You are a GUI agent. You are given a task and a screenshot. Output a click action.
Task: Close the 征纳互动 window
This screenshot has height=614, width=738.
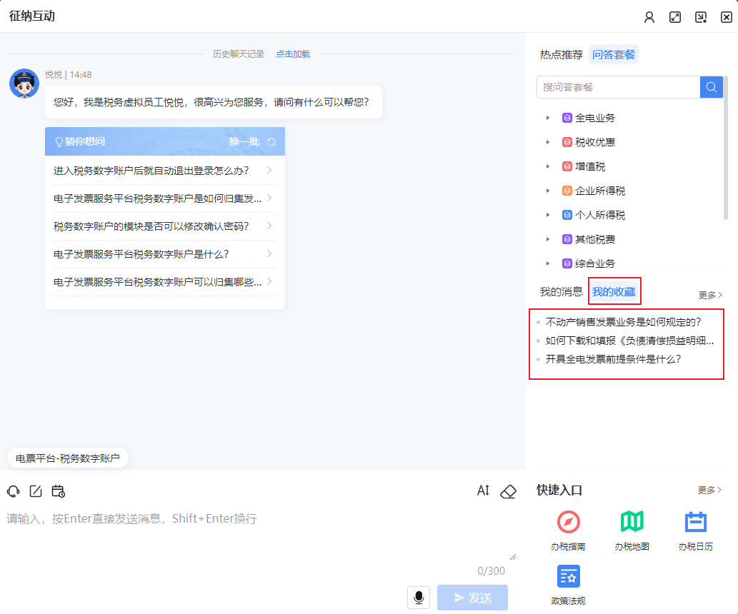point(727,17)
